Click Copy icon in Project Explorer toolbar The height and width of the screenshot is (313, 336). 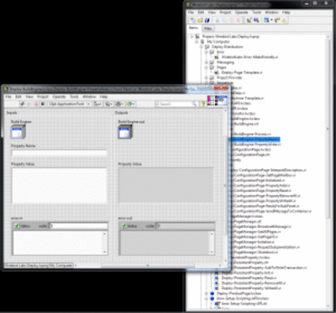[224, 20]
